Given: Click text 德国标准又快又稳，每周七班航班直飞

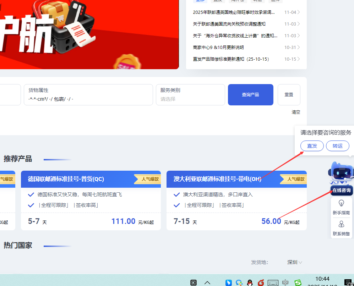Looking at the screenshot, I should (80, 194).
